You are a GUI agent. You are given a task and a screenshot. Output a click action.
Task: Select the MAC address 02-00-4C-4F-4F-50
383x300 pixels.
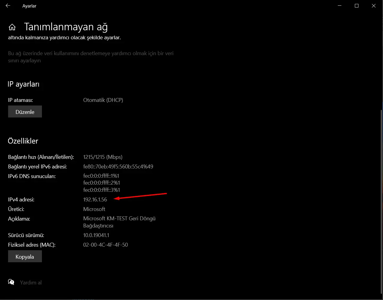tap(105, 245)
